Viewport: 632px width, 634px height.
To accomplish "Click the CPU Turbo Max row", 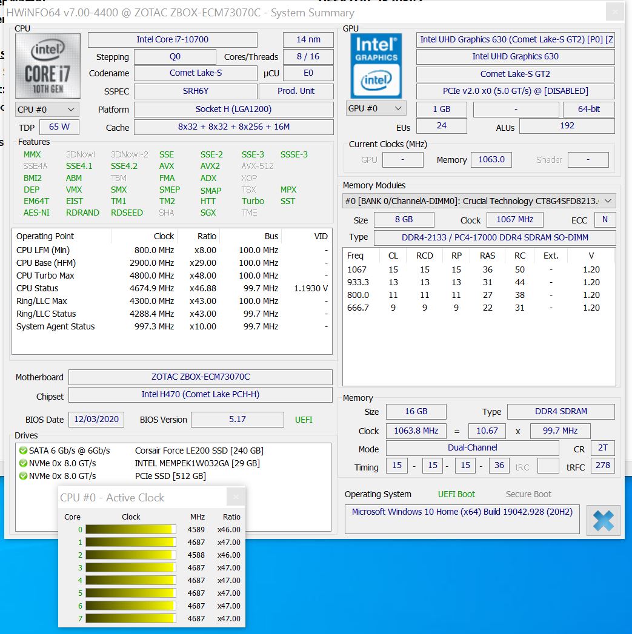I will [172, 276].
